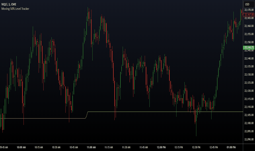Click the 10:00 AM time axis label
Viewport: 255px width, 151px height.
coord(21,147)
